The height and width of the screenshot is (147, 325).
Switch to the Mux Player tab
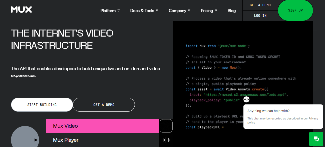tap(103, 140)
